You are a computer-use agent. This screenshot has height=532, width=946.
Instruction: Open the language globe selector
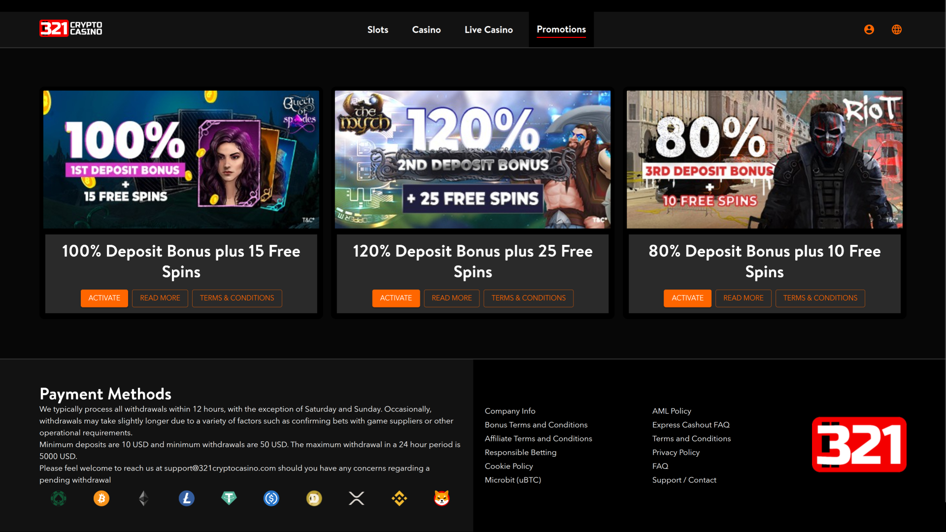[897, 30]
